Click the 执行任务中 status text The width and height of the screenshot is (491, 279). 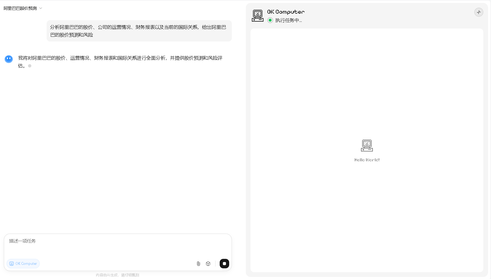(289, 20)
